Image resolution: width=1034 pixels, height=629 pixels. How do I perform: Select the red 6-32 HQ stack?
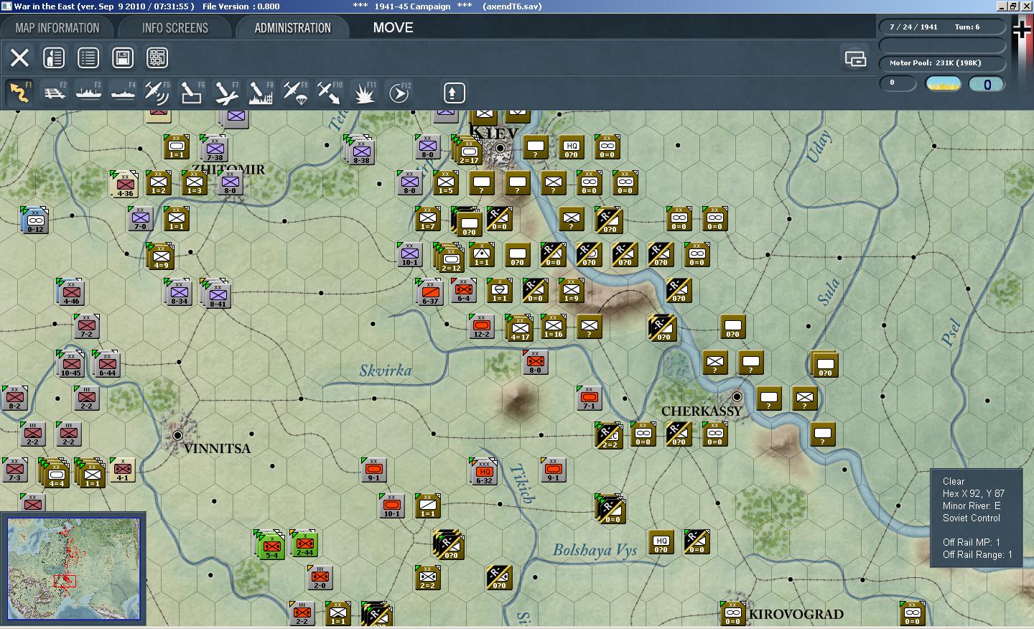point(484,472)
